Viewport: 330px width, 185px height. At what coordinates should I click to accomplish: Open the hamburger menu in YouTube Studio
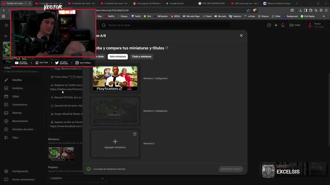click(6, 25)
